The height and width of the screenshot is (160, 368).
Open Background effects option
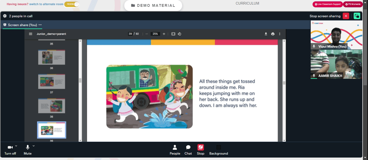pyautogui.click(x=219, y=150)
